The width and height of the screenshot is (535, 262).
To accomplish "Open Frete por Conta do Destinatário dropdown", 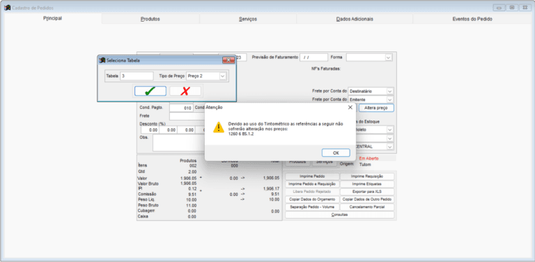I will [x=389, y=91].
